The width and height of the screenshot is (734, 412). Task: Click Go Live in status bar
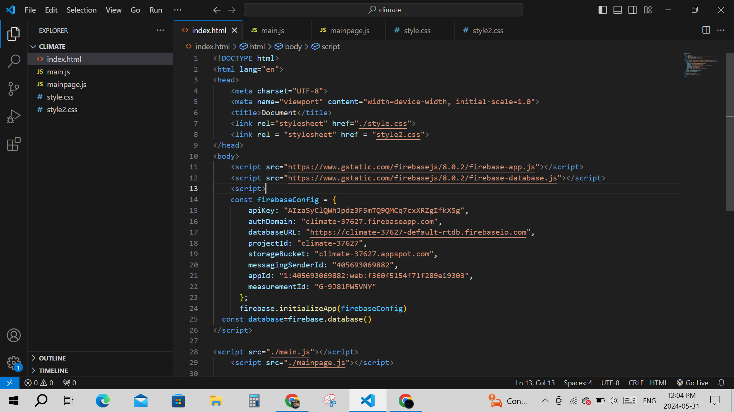point(692,383)
